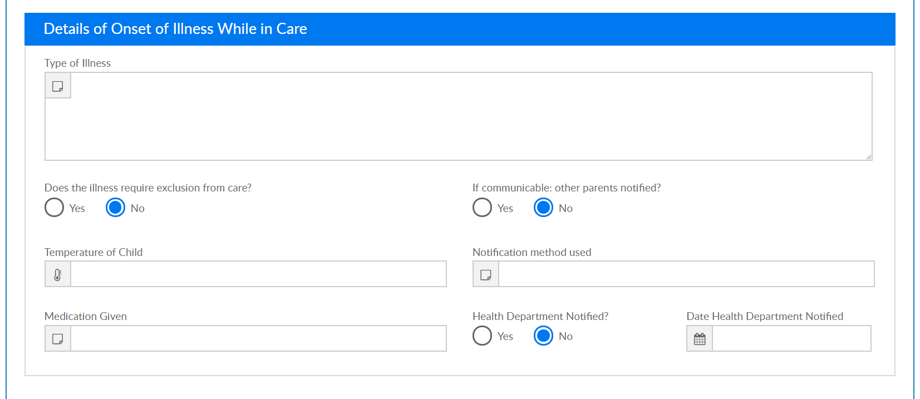The width and height of the screenshot is (920, 399).
Task: Focus the Notification method used field
Action: (x=686, y=274)
